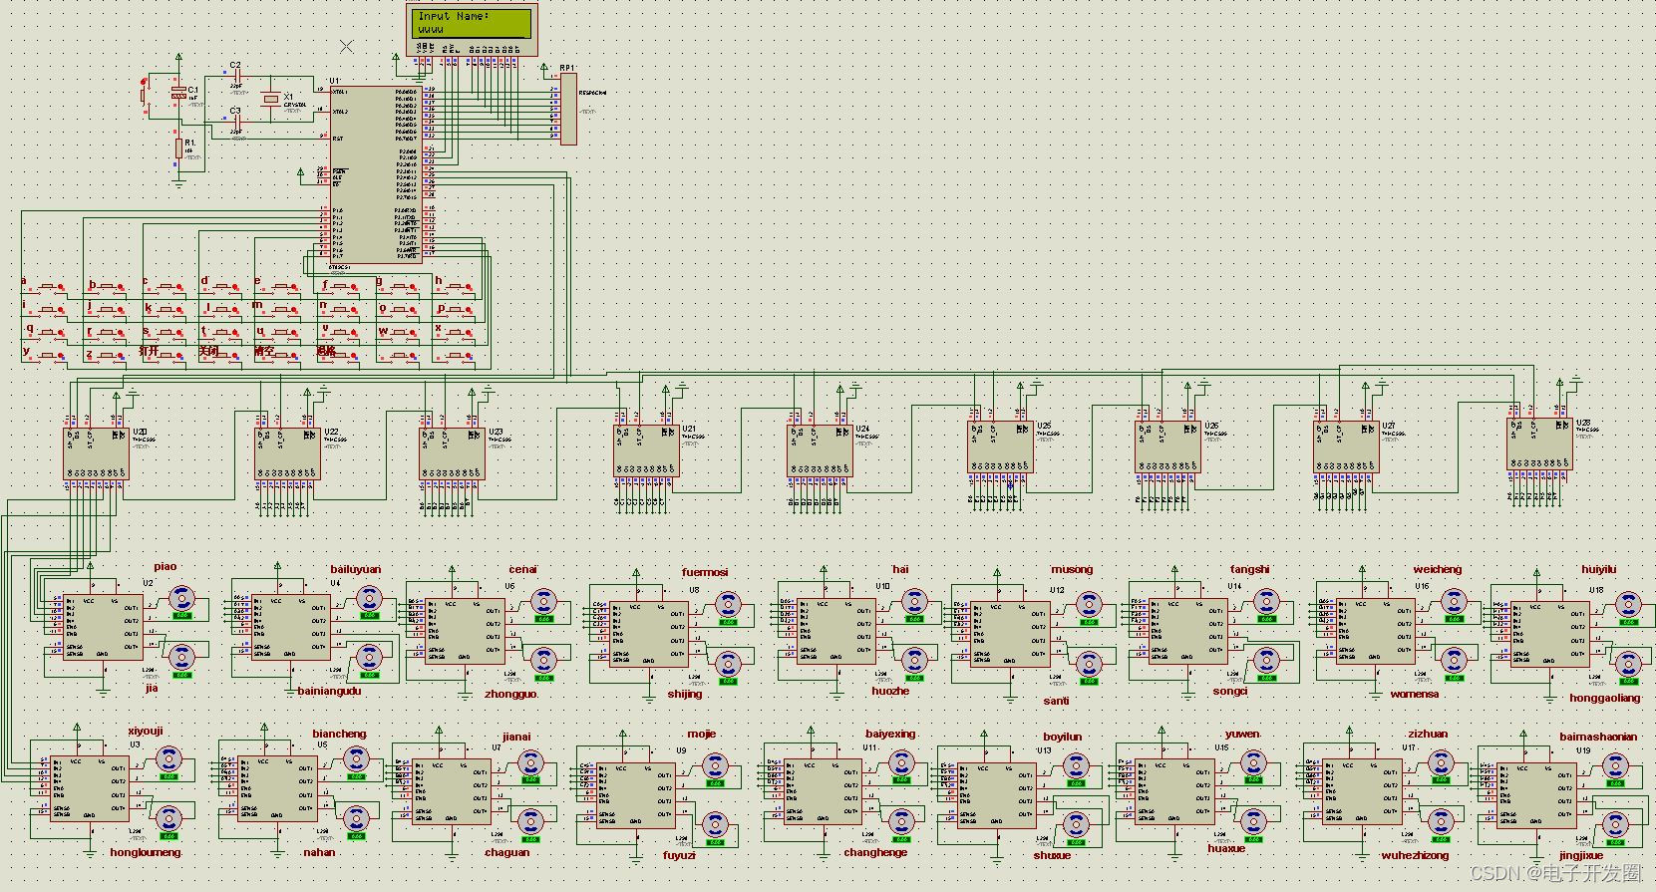
Task: Select shift register U25
Action: (x=1000, y=446)
